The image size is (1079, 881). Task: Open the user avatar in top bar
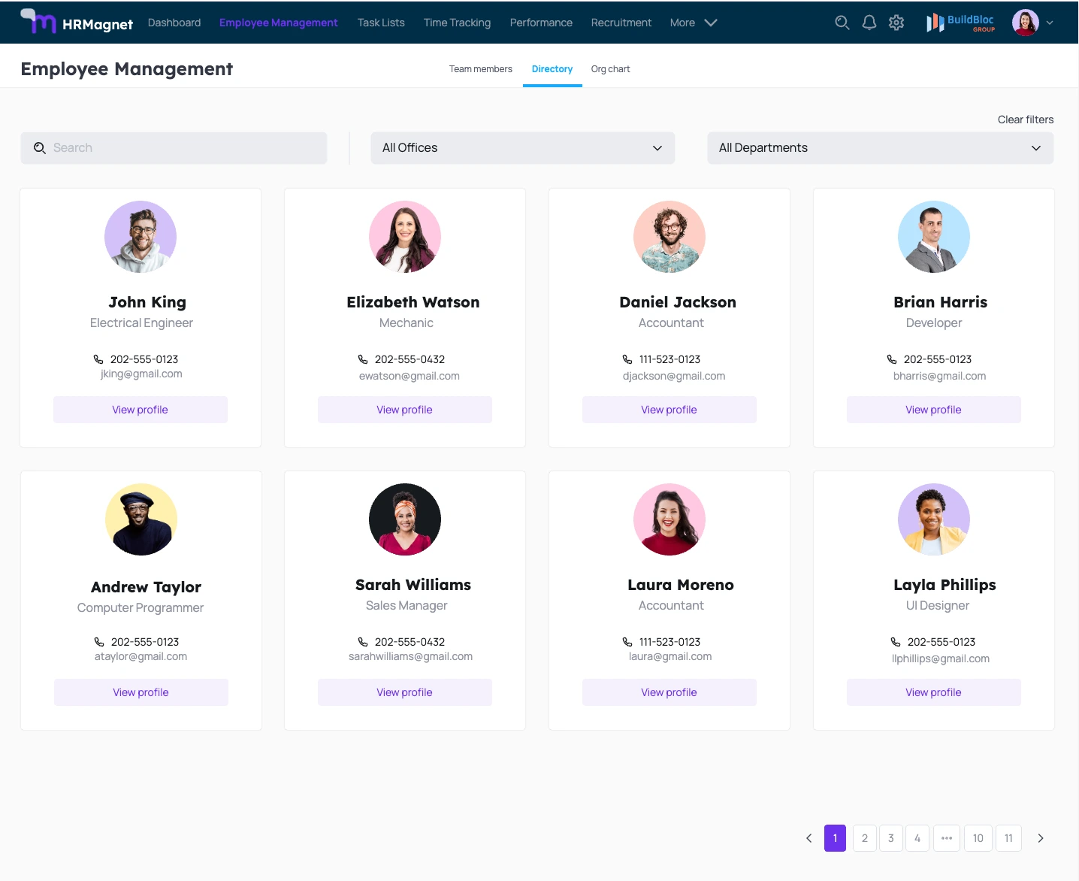1026,23
